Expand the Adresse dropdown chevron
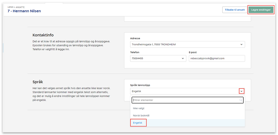This screenshot has height=135, width=278. (241, 44)
